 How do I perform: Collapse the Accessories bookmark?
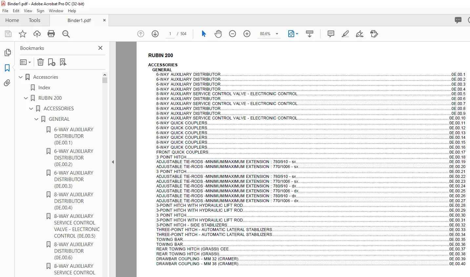[x=21, y=77]
